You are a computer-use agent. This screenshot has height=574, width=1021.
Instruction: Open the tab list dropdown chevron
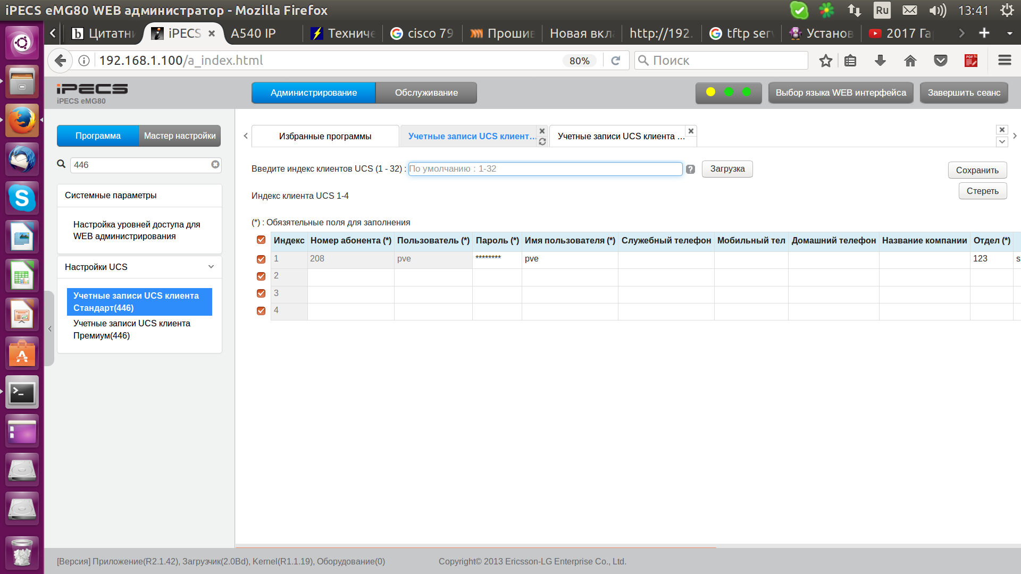pos(1002,142)
